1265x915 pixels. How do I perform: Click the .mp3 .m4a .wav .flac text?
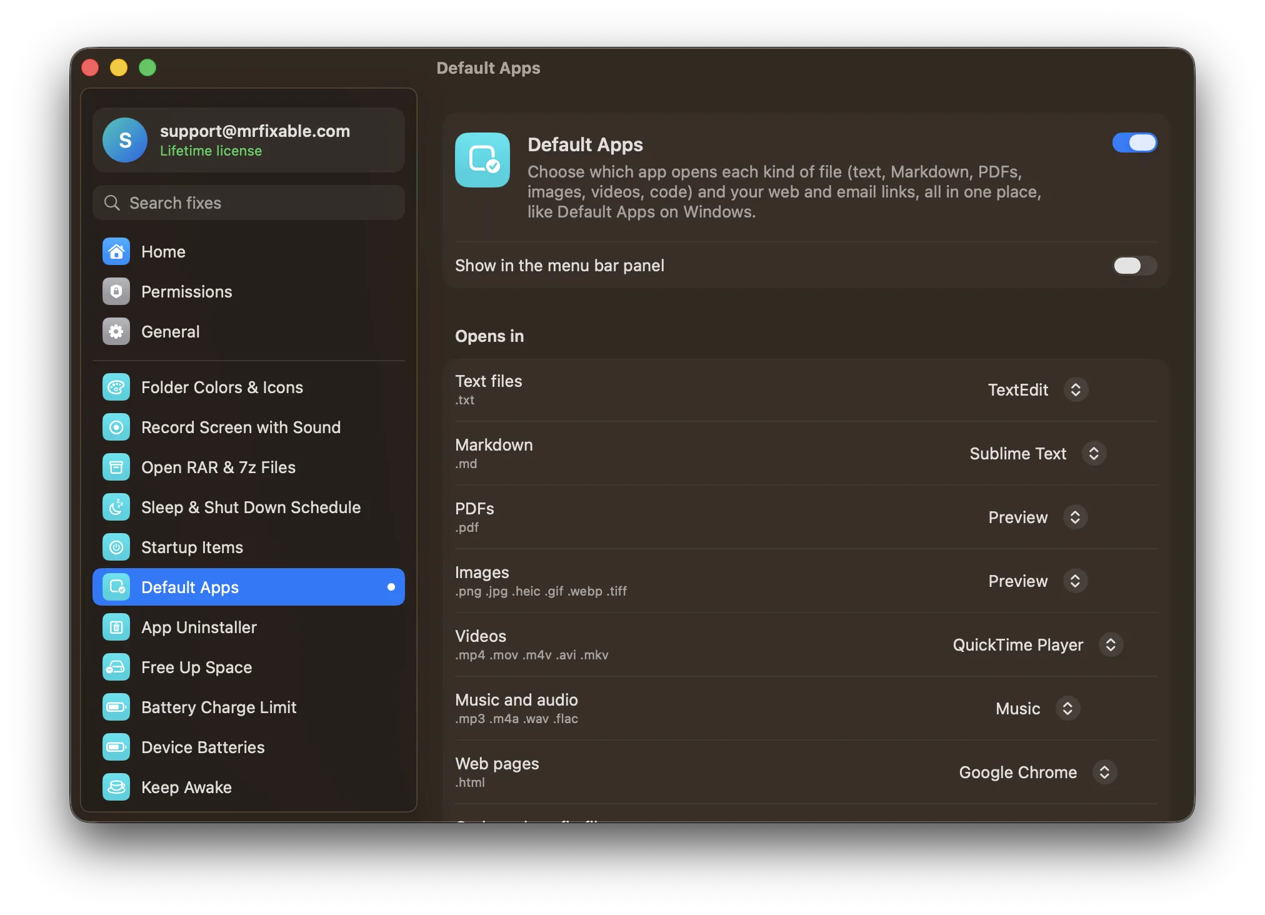[517, 719]
